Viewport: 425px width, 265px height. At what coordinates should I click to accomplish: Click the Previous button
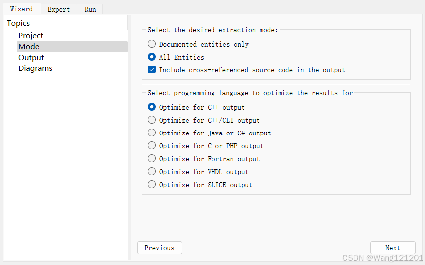(159, 248)
